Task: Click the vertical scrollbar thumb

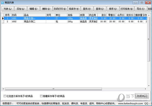Action: [x=149, y=39]
